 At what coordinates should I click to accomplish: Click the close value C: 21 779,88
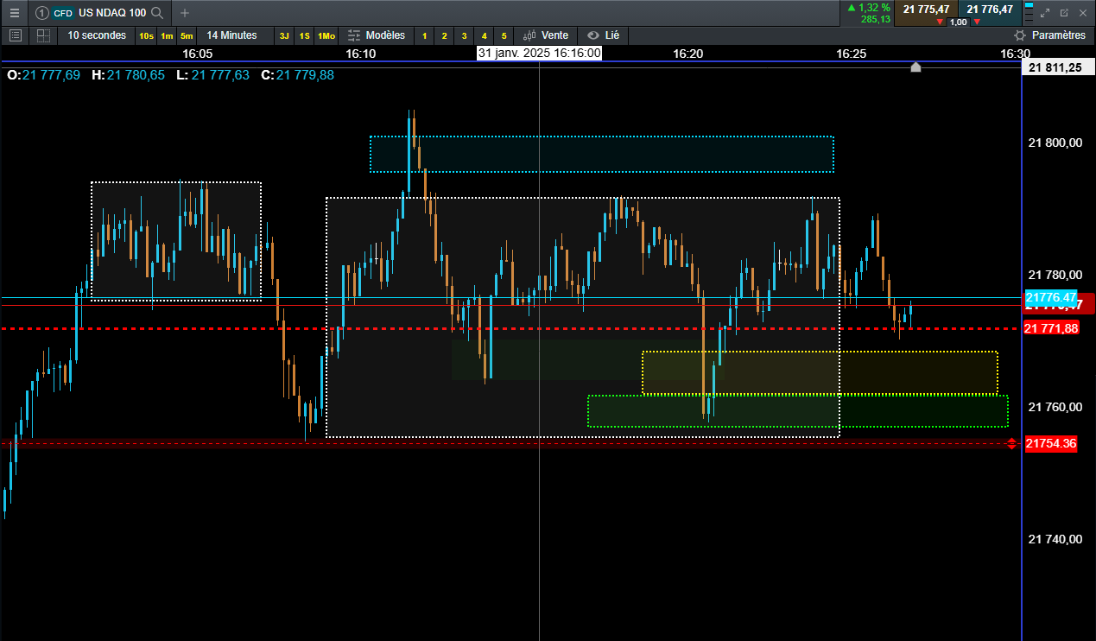pyautogui.click(x=297, y=75)
